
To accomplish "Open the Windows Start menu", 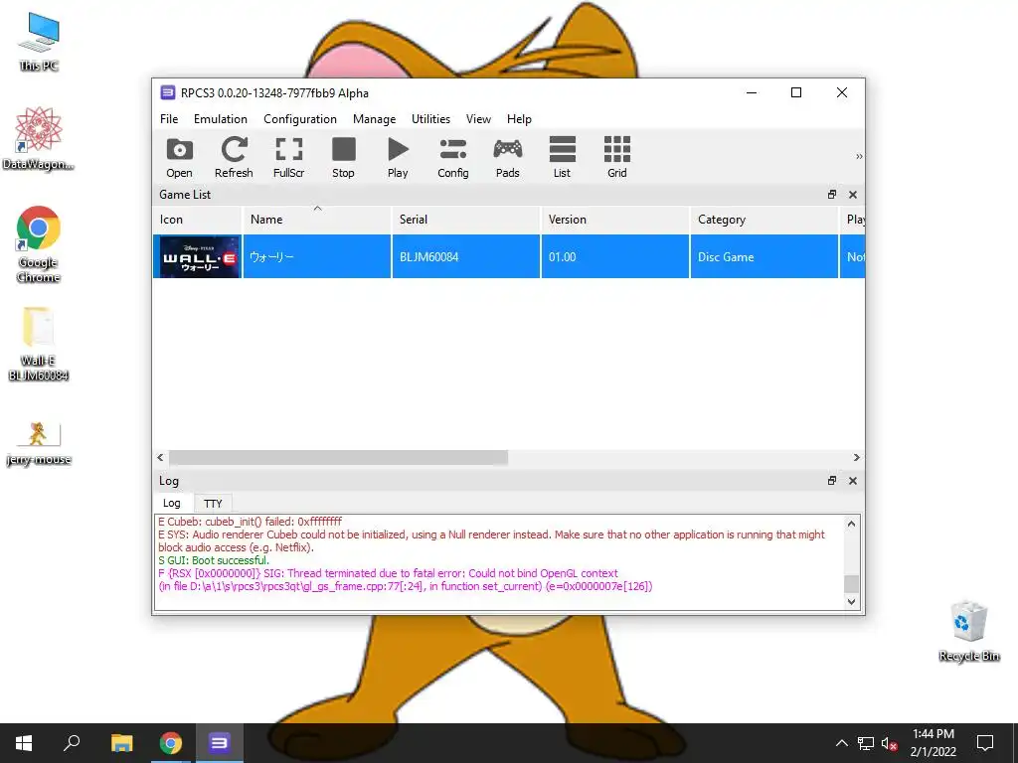I will pyautogui.click(x=24, y=743).
